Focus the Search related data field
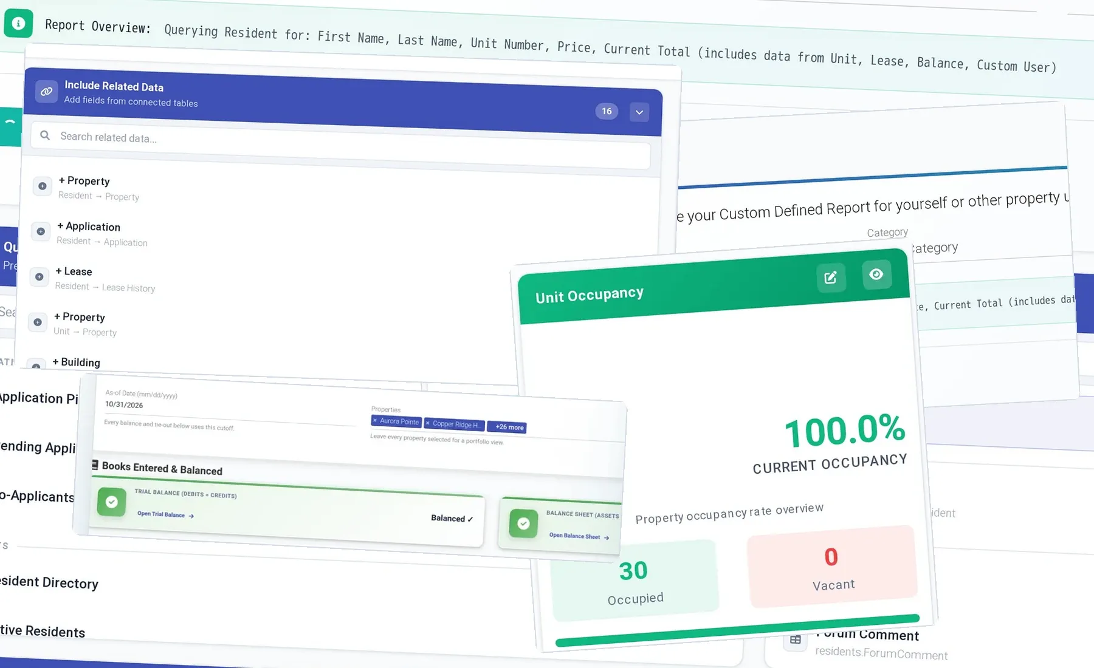The image size is (1094, 668). tap(340, 146)
